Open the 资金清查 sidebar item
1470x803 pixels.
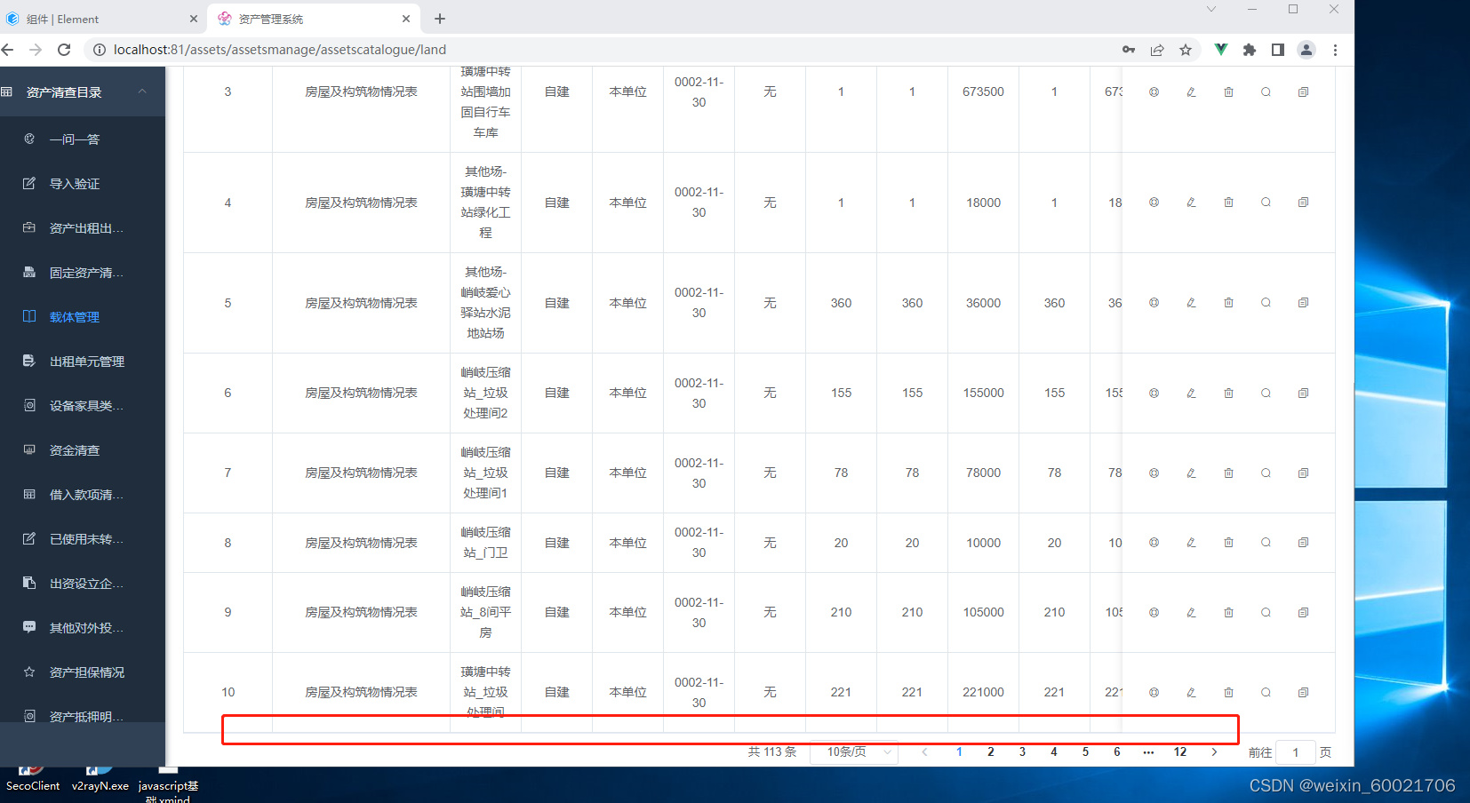pos(83,449)
